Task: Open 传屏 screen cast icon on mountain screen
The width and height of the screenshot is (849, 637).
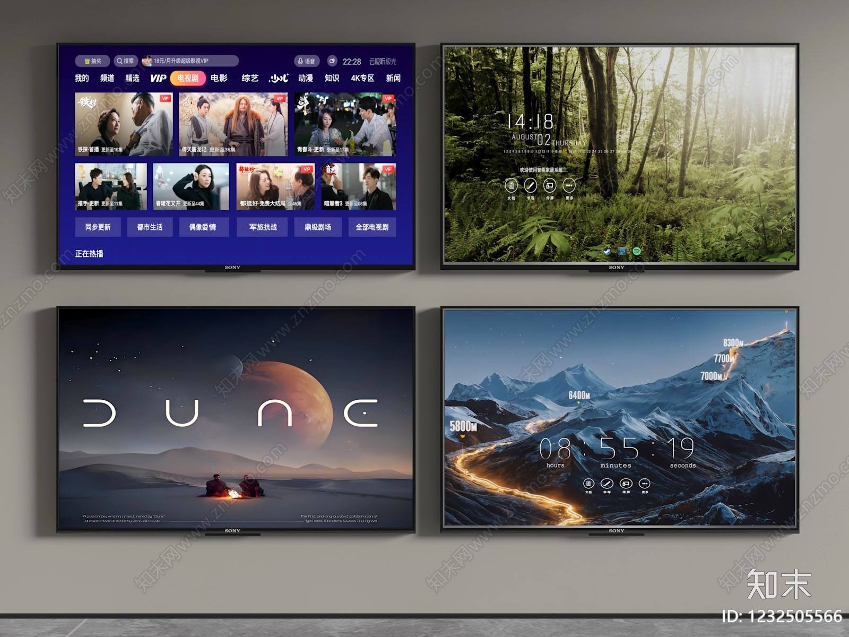Action: click(626, 484)
